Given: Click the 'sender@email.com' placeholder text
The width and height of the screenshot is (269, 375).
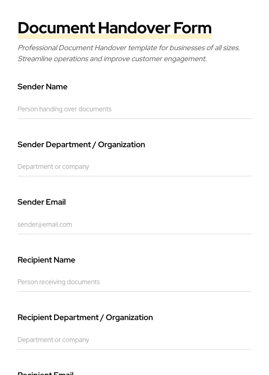Looking at the screenshot, I should [45, 224].
